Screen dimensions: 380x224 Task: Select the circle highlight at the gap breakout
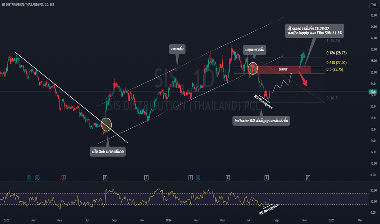106,125
